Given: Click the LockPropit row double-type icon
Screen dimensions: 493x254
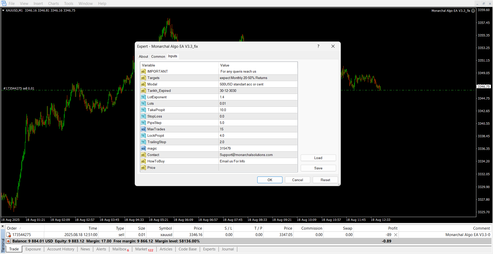Looking at the screenshot, I should coord(143,135).
